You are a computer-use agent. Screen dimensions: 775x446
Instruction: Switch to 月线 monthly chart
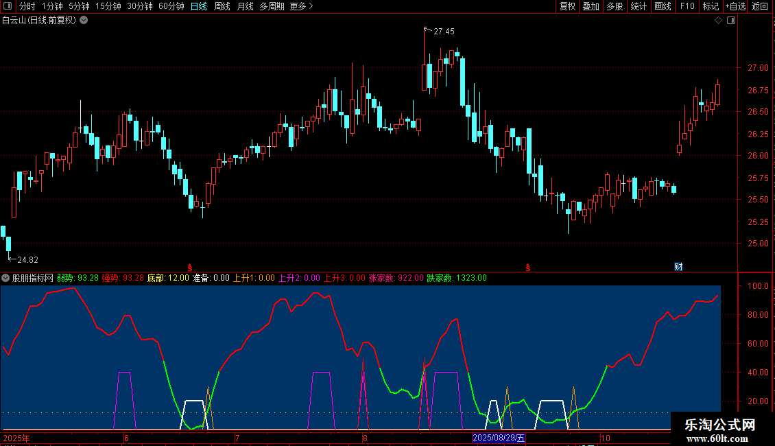(245, 6)
